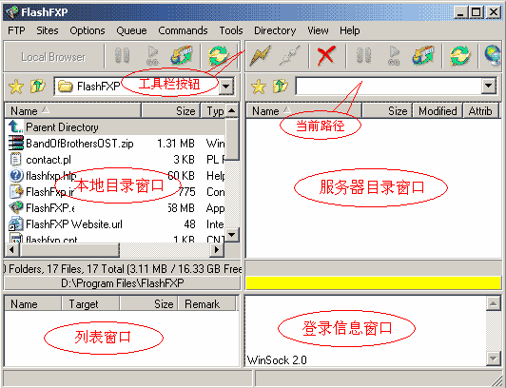Click the local pane play queue icon
This screenshot has width=506, height=388.
point(152,56)
